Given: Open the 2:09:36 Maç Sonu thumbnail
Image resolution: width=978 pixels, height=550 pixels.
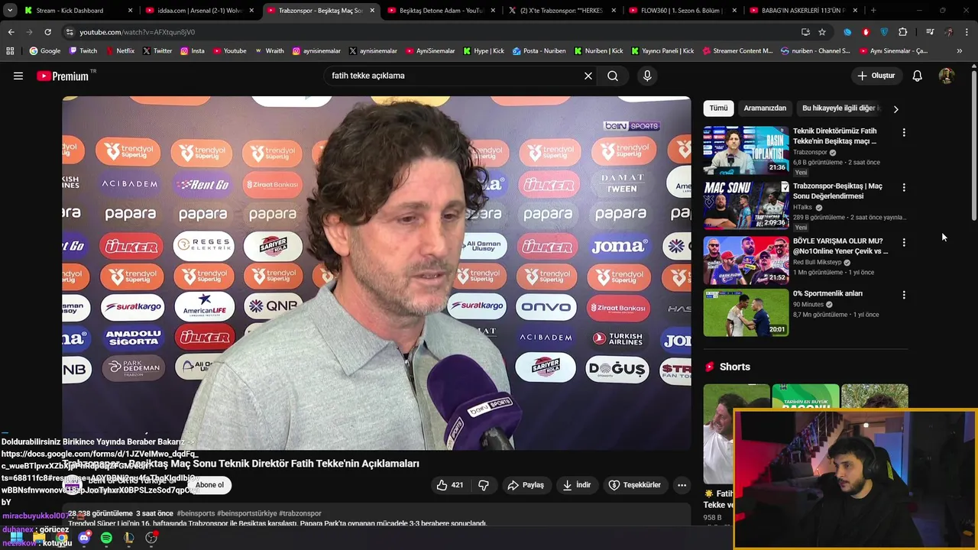Looking at the screenshot, I should tap(746, 205).
